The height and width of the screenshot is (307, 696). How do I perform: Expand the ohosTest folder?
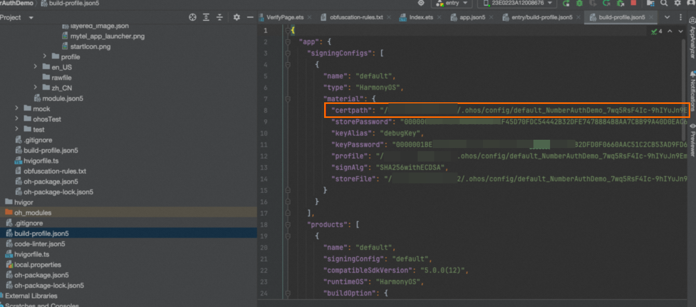pyautogui.click(x=17, y=119)
